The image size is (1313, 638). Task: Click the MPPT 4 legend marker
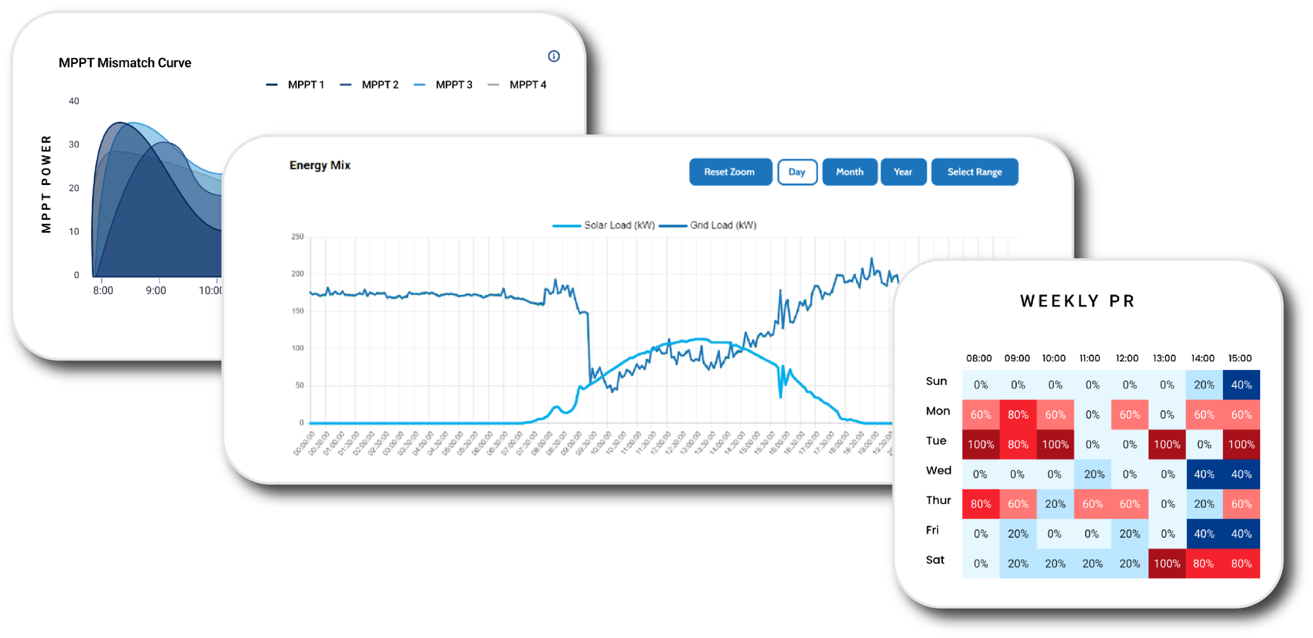(x=493, y=85)
